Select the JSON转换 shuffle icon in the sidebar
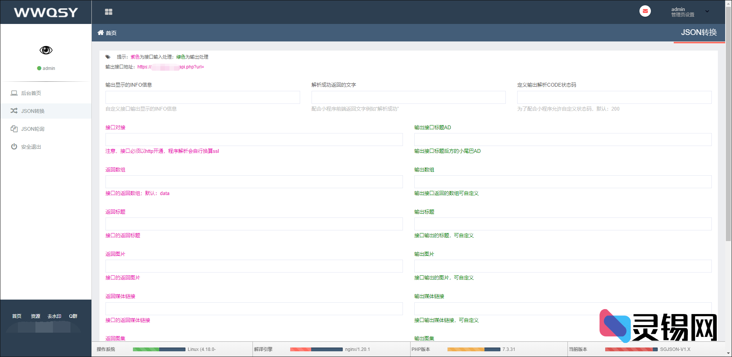The width and height of the screenshot is (732, 357). coord(14,111)
